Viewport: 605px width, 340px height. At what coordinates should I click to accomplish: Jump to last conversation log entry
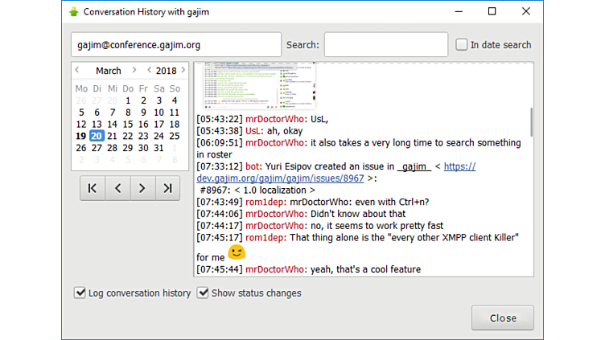click(167, 188)
